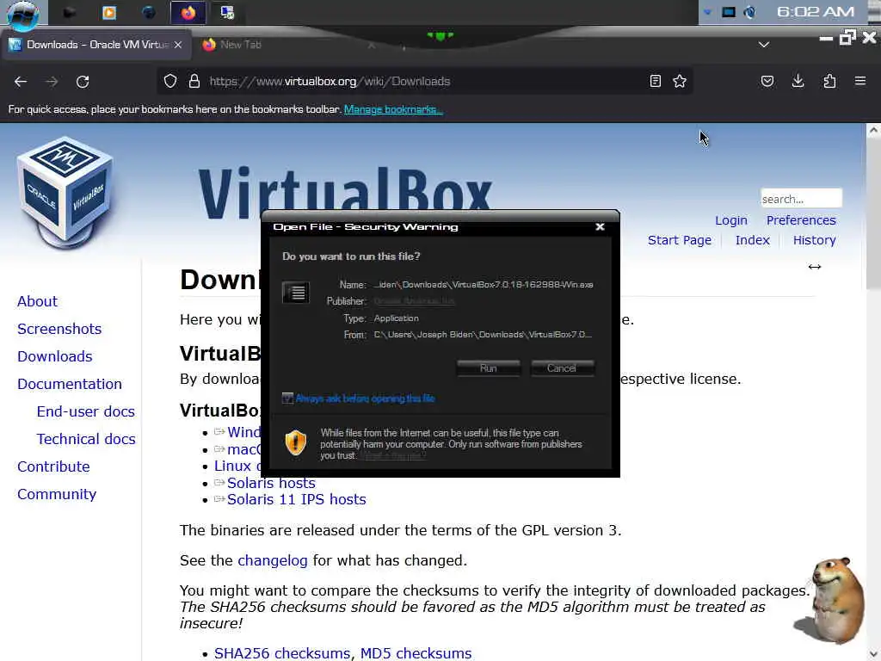Screen dimensions: 881x661
Task: Open Screenshots in the sidebar
Action: [59, 329]
